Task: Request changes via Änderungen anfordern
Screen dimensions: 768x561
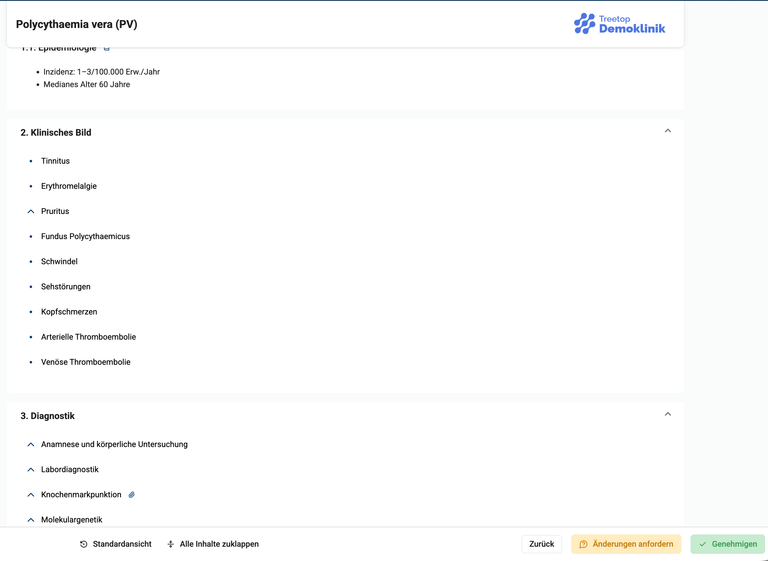Action: pyautogui.click(x=626, y=544)
